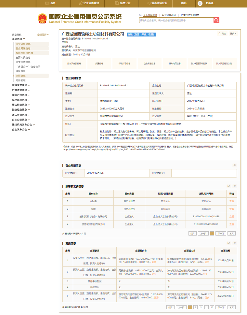
Task: Toggle 全部展开 in the directory navigation
Action: 43,35
